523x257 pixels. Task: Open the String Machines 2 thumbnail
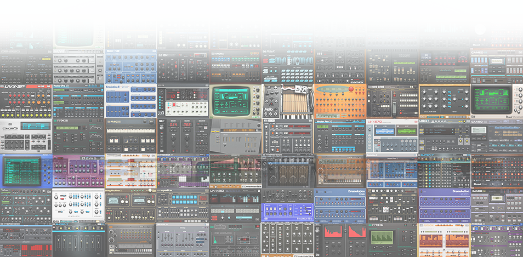click(130, 205)
